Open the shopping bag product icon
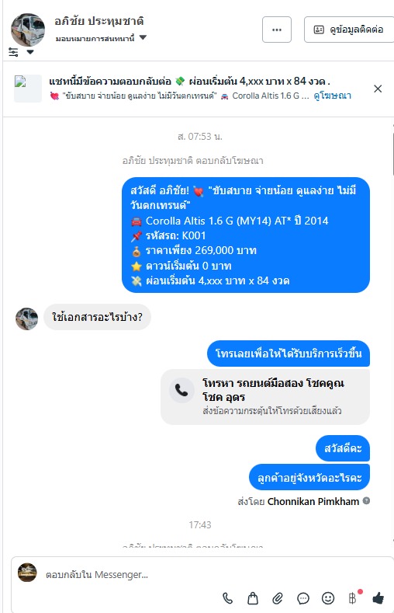 pos(253,598)
